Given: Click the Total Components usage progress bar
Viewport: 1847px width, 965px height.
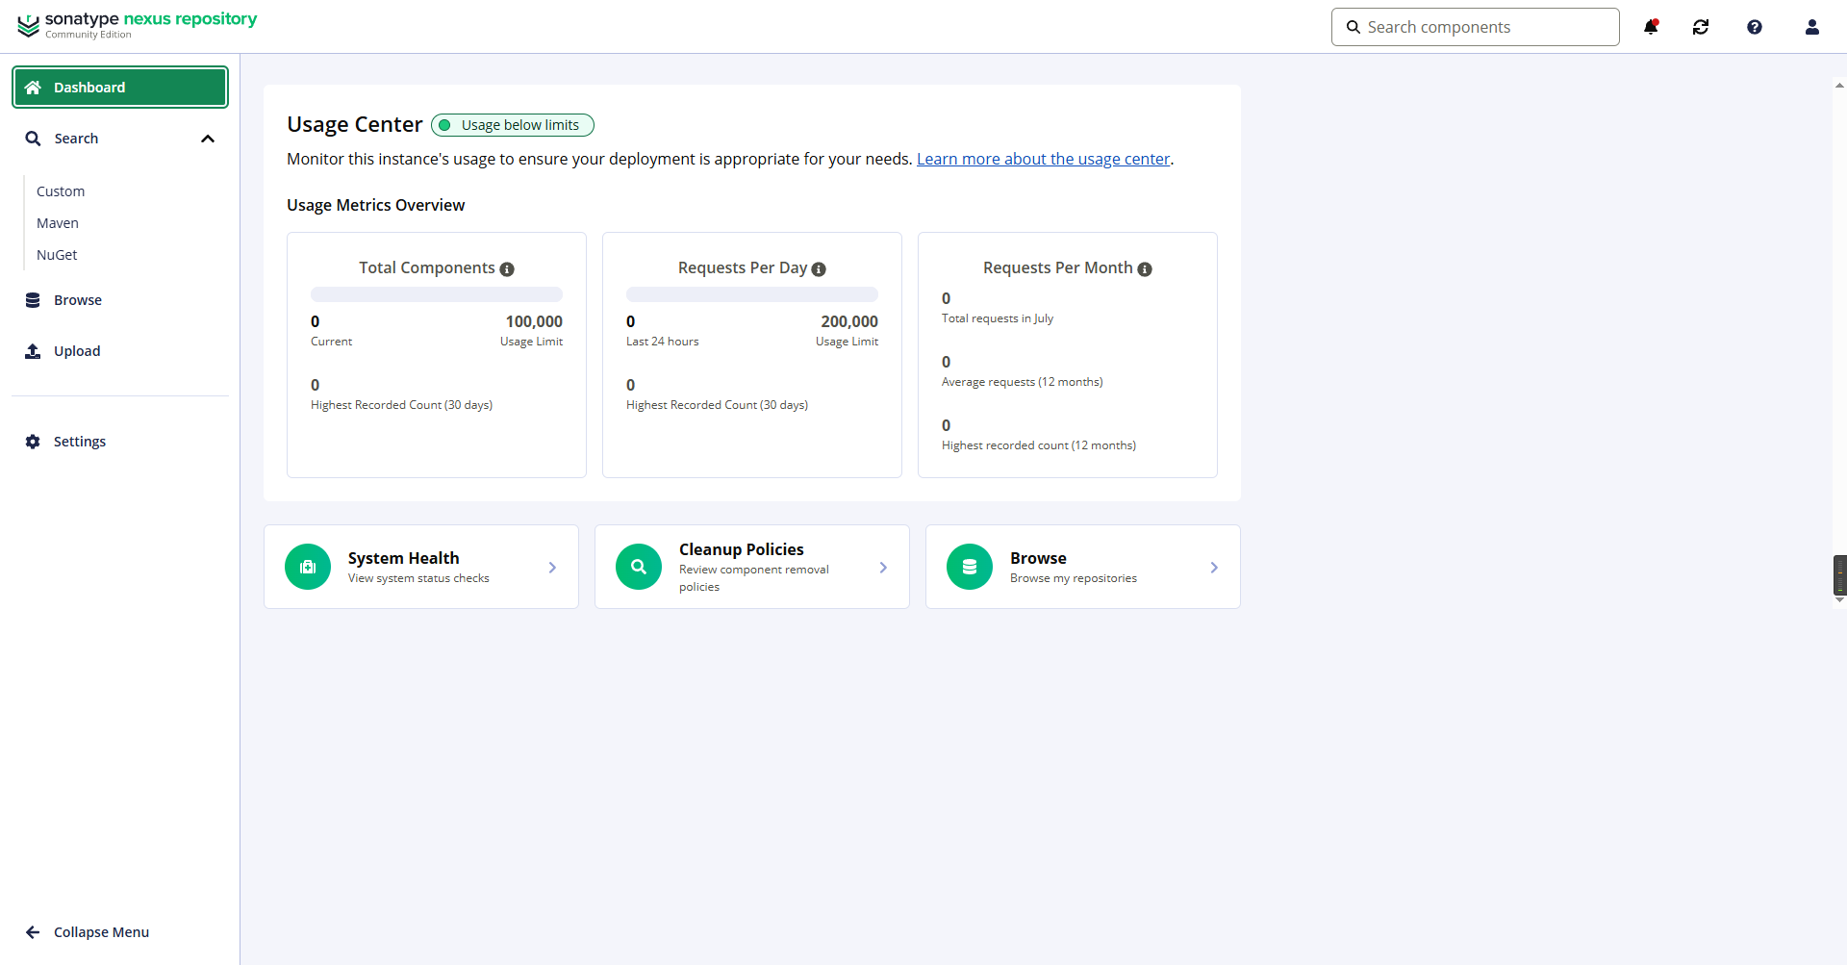Looking at the screenshot, I should pyautogui.click(x=437, y=294).
